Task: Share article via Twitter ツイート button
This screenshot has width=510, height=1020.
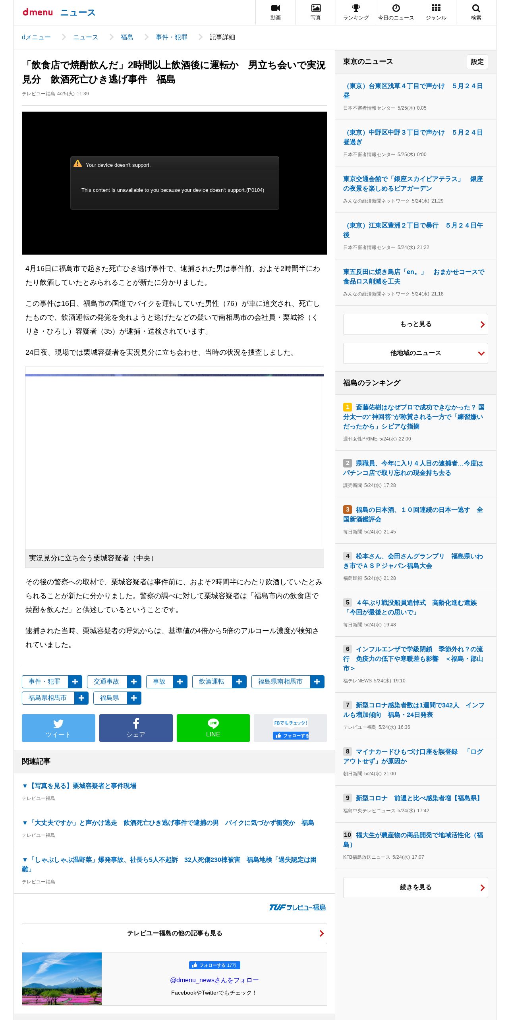Action: click(x=58, y=728)
